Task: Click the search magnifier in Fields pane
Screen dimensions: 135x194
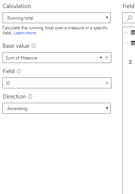Action: coord(129,18)
